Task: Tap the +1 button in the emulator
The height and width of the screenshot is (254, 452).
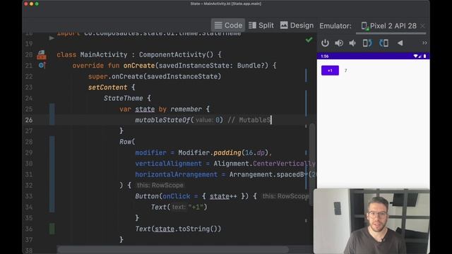Action: tap(330, 71)
